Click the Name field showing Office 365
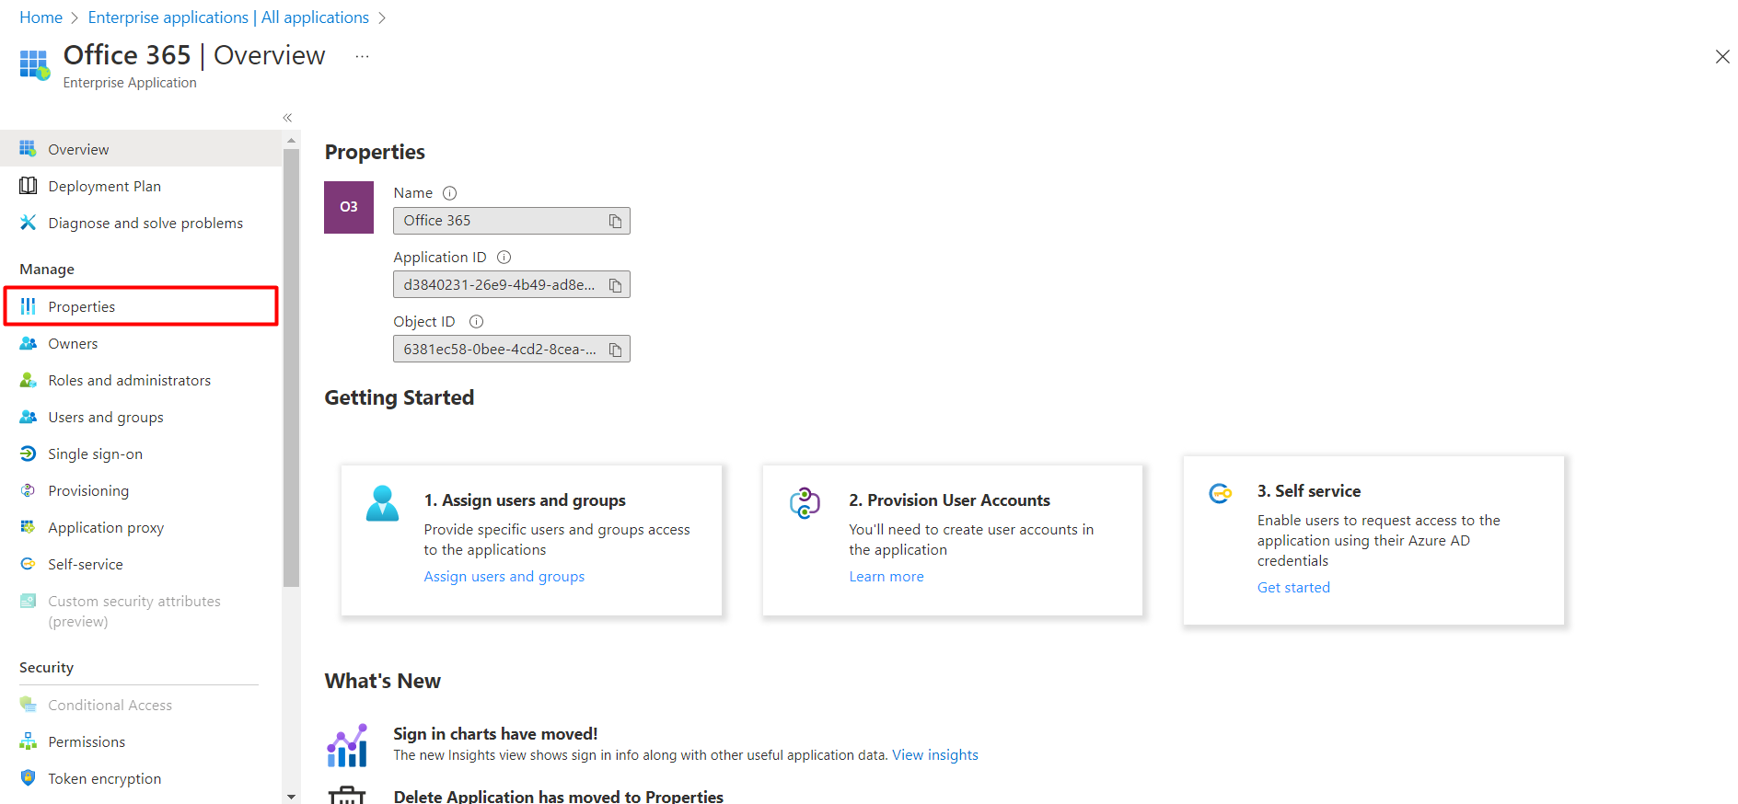Image resolution: width=1738 pixels, height=804 pixels. [x=512, y=221]
